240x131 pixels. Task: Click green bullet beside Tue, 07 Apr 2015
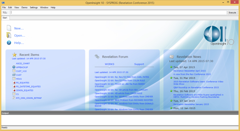coord(171,67)
